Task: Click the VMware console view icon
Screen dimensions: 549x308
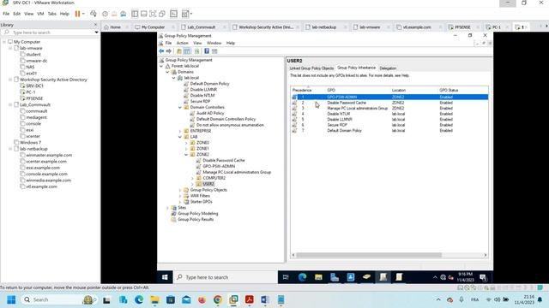Action: (173, 14)
